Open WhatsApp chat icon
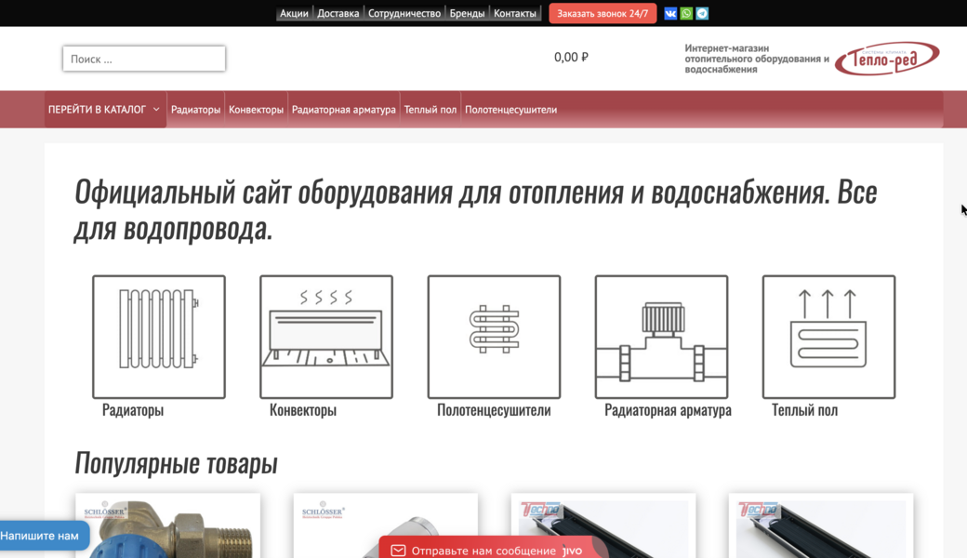 [x=686, y=13]
